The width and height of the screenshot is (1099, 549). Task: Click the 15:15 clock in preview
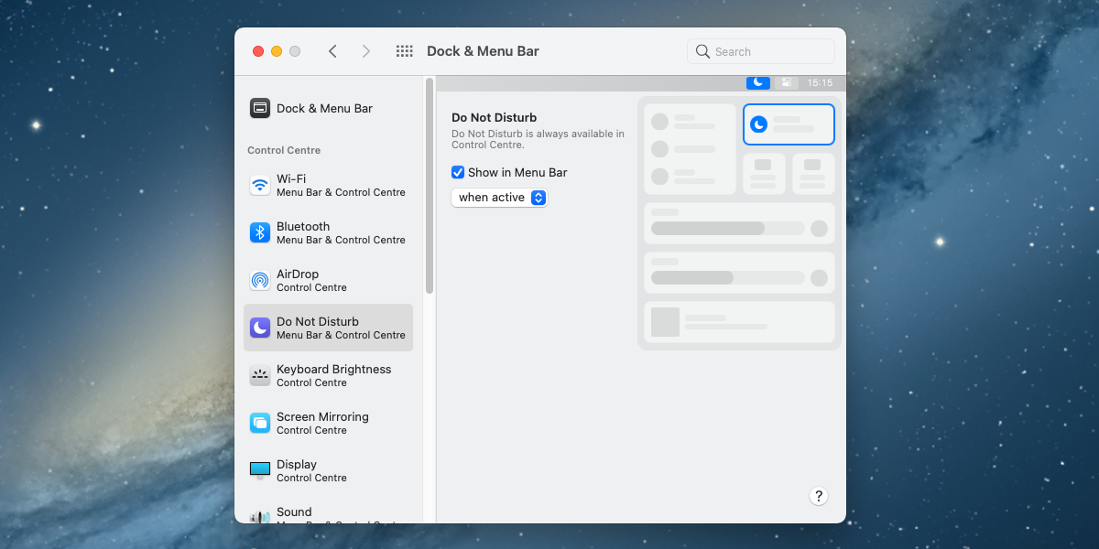click(820, 82)
